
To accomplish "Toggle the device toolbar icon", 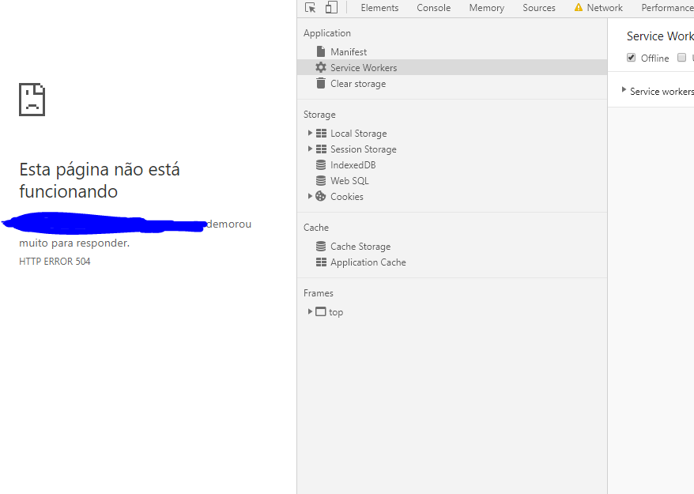I will 331,8.
